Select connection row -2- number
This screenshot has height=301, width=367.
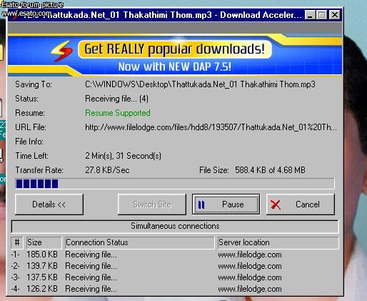tap(15, 266)
